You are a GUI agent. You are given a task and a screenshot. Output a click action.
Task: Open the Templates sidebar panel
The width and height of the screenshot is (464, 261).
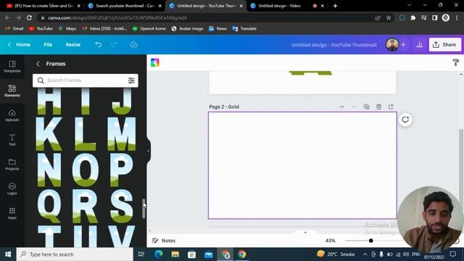12,67
